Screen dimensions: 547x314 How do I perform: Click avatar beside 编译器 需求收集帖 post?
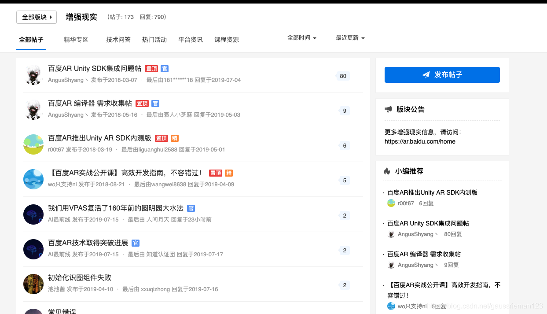(x=33, y=110)
